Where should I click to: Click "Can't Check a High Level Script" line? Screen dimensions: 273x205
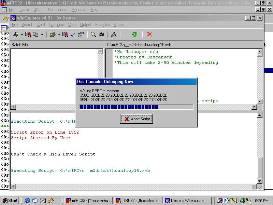pyautogui.click(x=53, y=154)
